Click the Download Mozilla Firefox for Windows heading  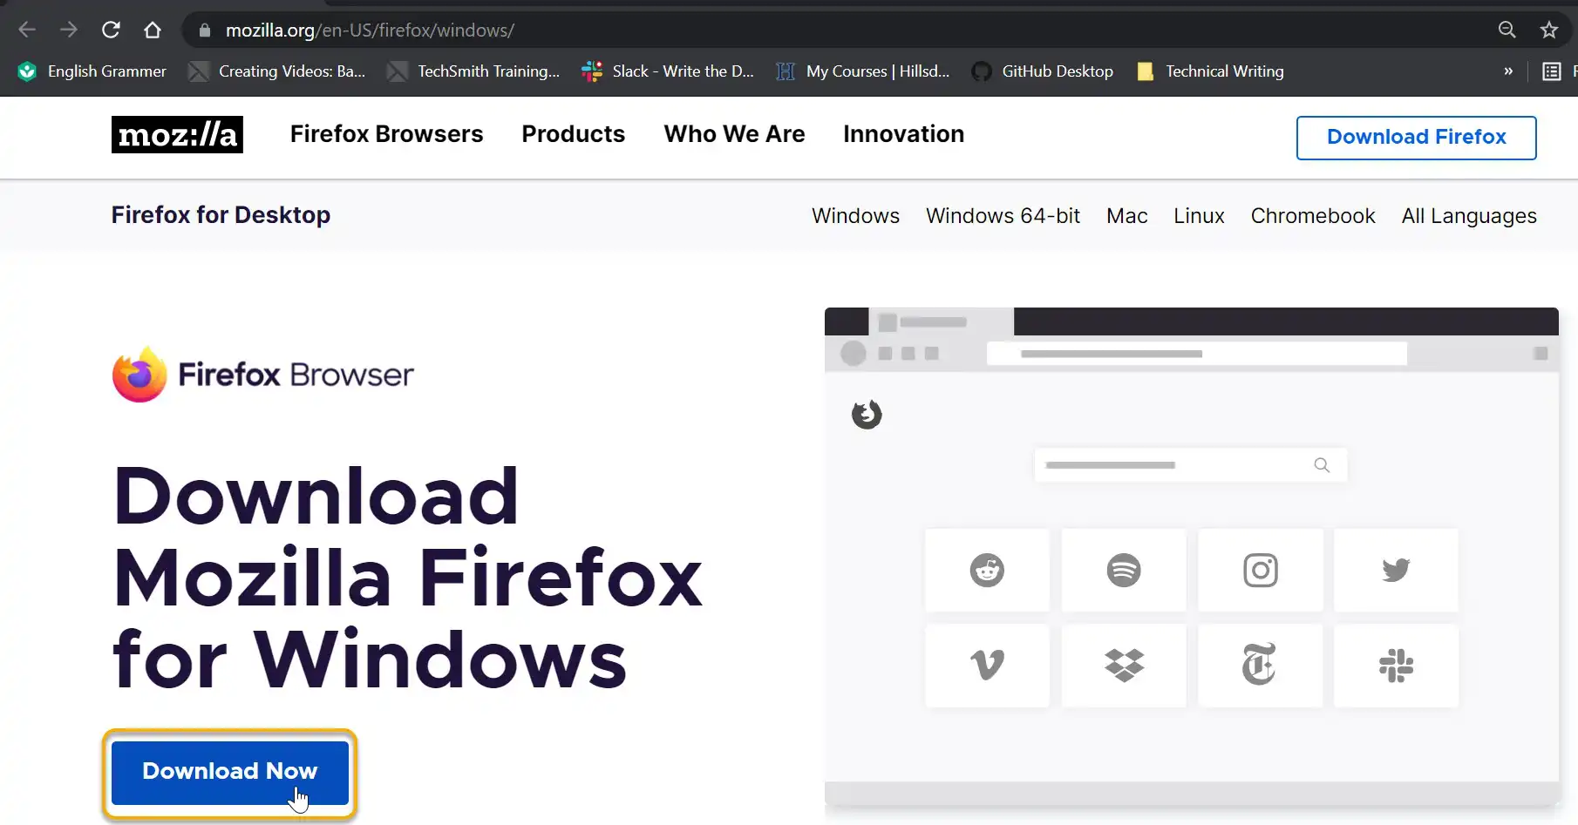407,578
